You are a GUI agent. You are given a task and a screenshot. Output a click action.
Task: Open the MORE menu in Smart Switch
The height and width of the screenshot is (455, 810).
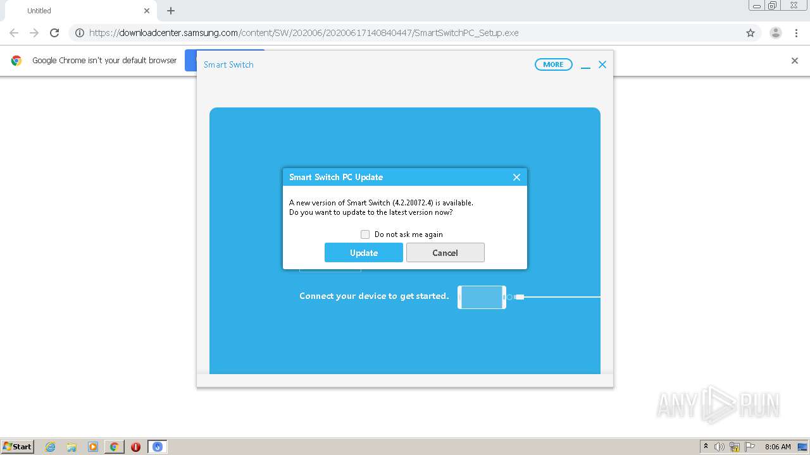coord(553,64)
